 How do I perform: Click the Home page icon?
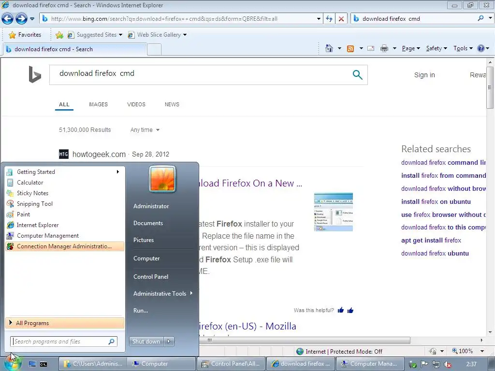tap(329, 48)
